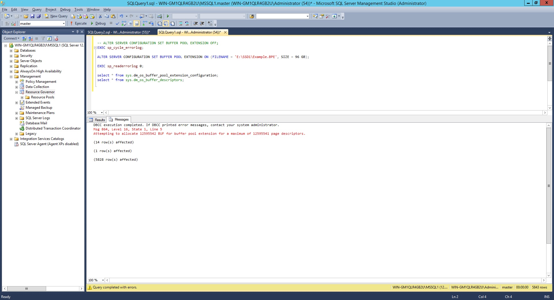Click the Open File folder icon
Viewport: 554px width, 300px height.
click(26, 16)
